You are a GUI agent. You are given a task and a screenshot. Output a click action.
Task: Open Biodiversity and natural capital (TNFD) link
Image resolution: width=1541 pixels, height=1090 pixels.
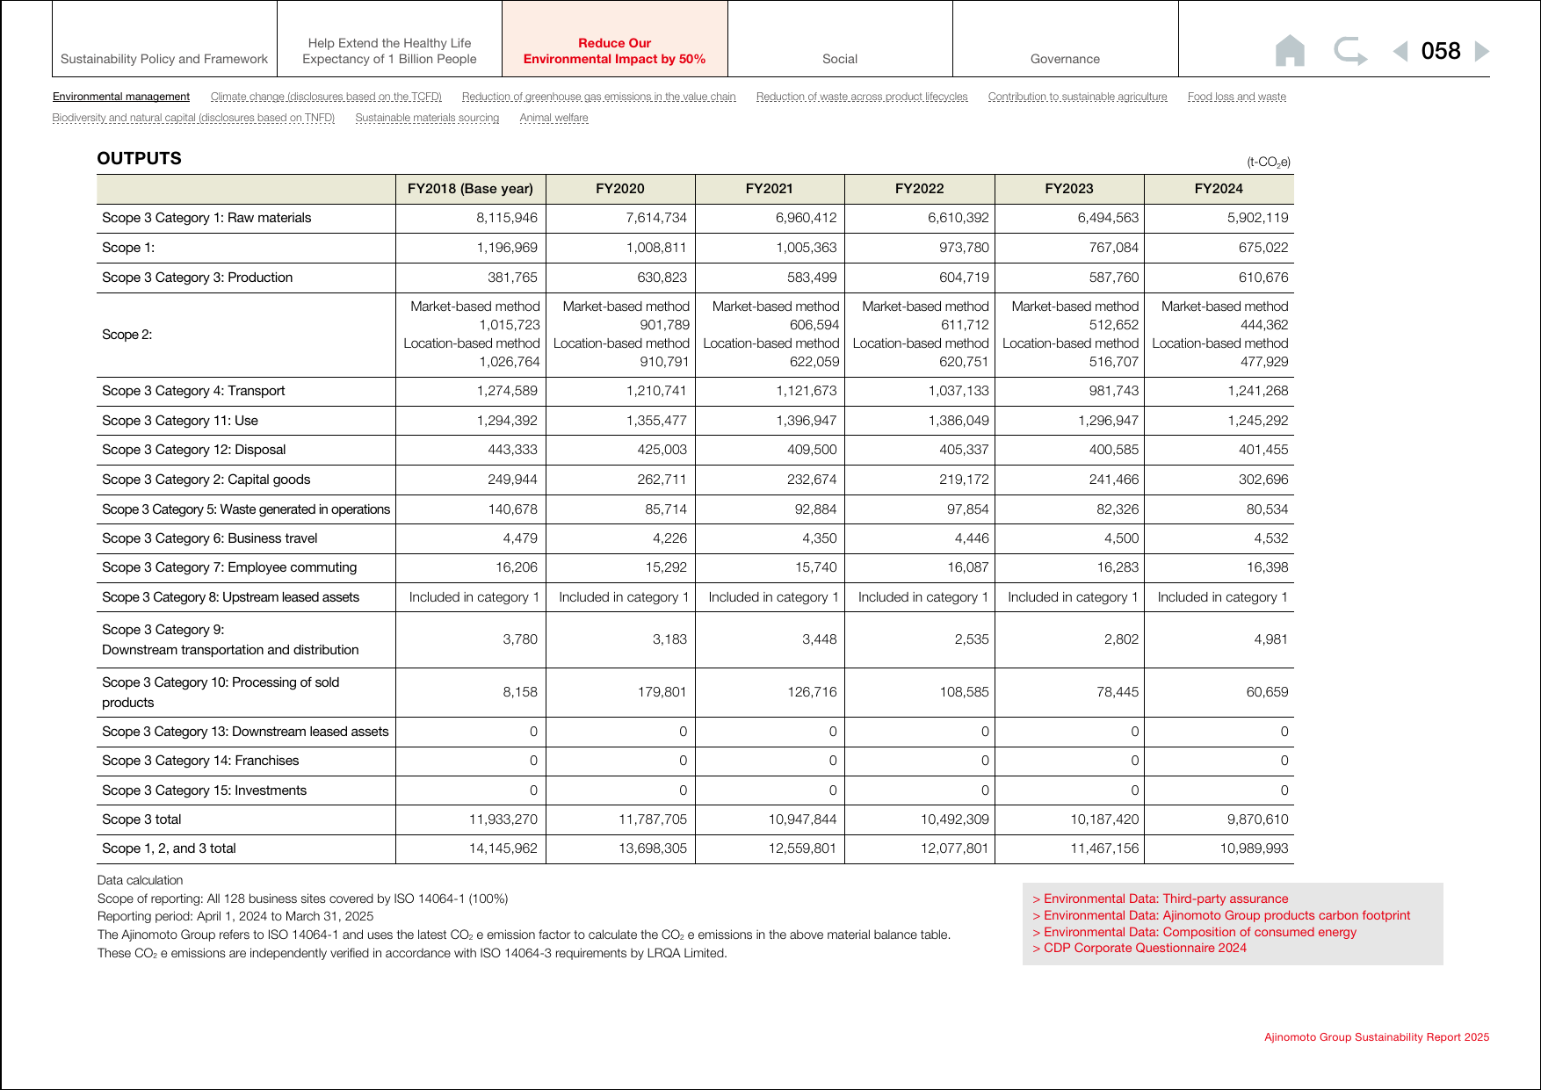[x=193, y=118]
